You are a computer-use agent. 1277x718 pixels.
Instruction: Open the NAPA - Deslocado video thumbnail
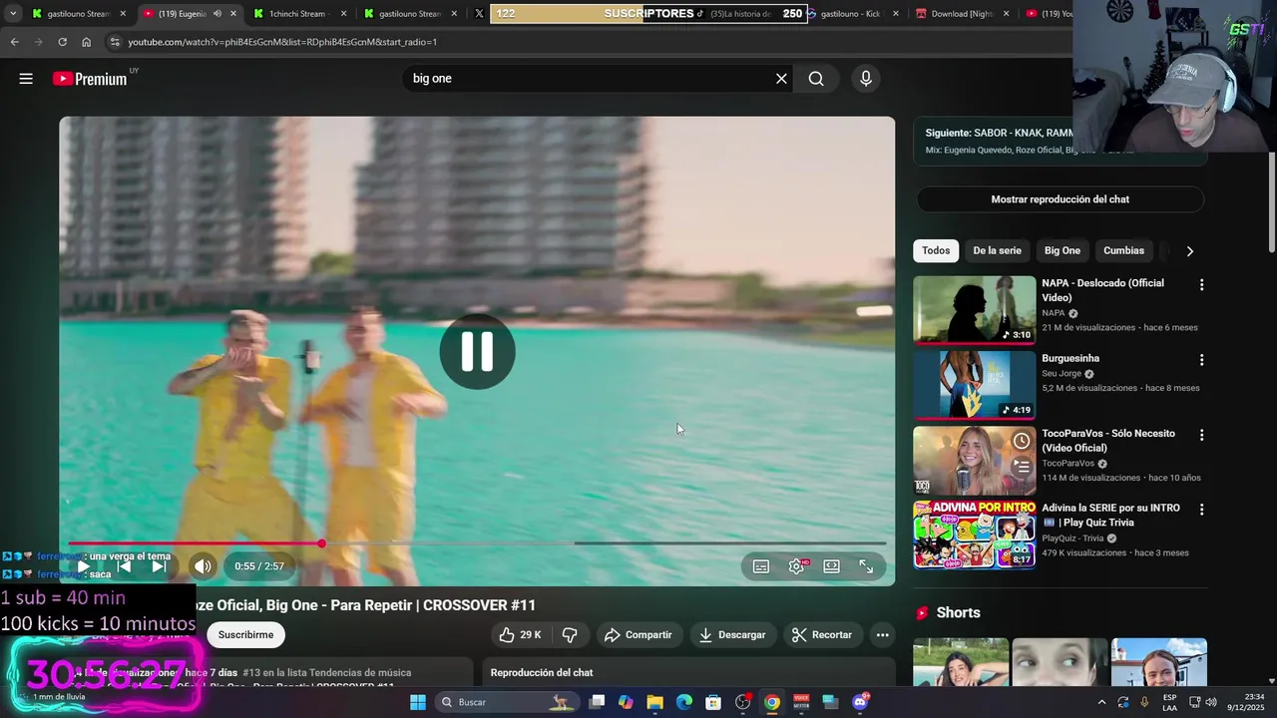(975, 309)
